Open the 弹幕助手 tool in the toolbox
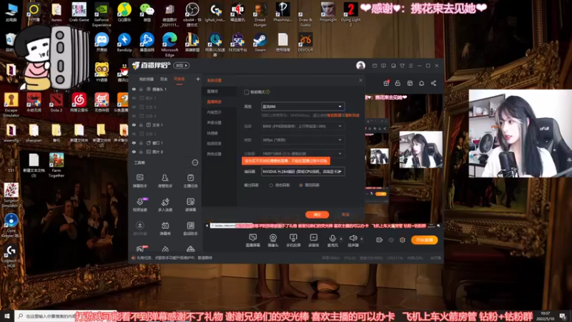This screenshot has width=572, height=322. (x=139, y=180)
